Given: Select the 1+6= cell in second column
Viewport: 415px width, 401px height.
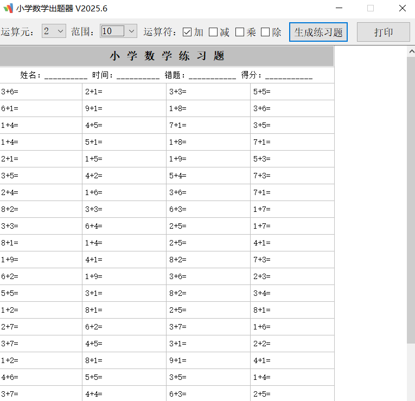Looking at the screenshot, I should click(x=124, y=192).
